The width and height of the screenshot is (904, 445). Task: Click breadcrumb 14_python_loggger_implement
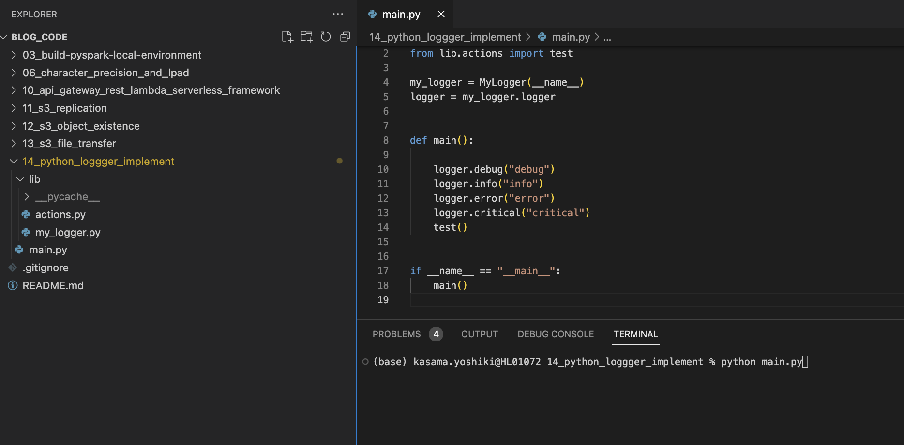(445, 37)
